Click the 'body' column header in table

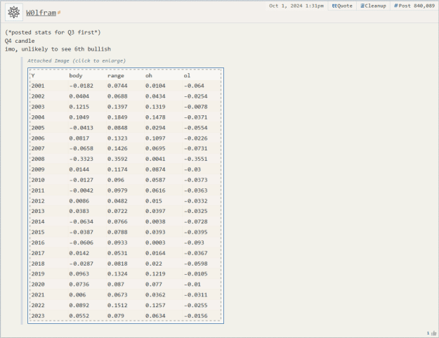click(76, 76)
